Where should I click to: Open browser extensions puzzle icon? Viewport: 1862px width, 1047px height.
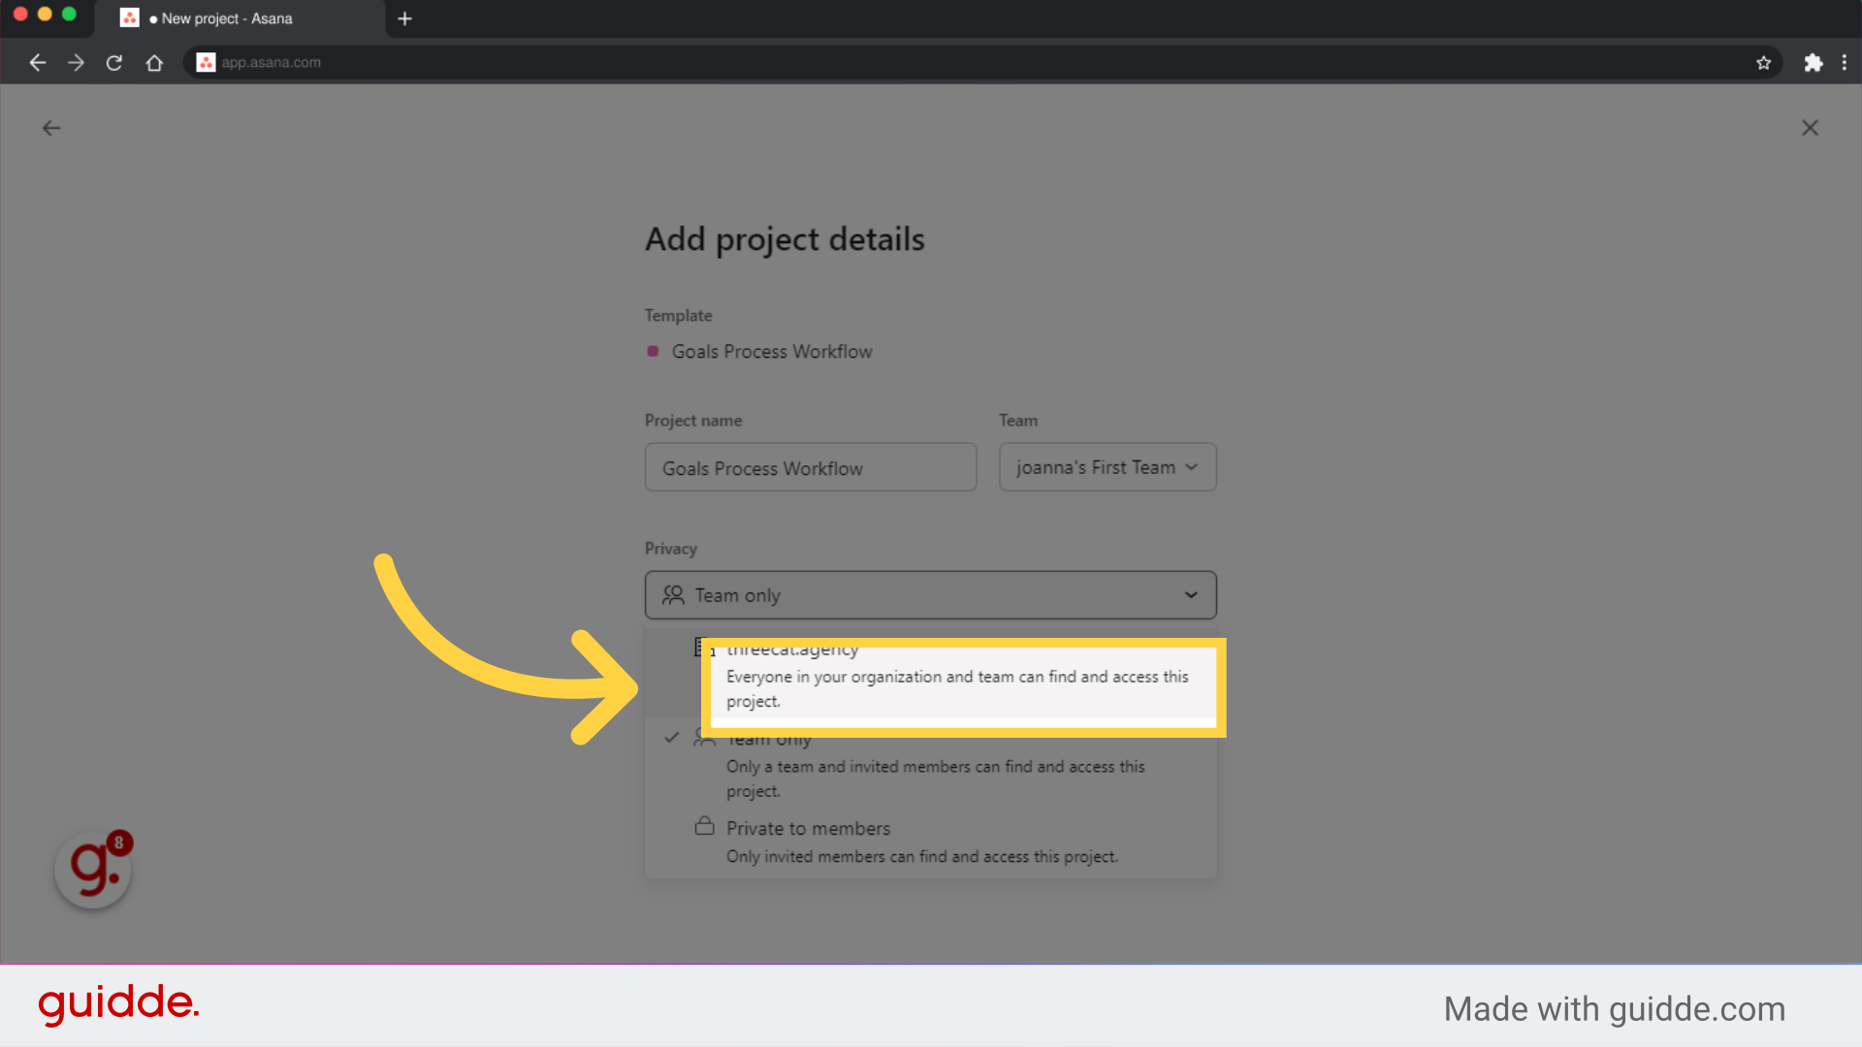point(1814,63)
